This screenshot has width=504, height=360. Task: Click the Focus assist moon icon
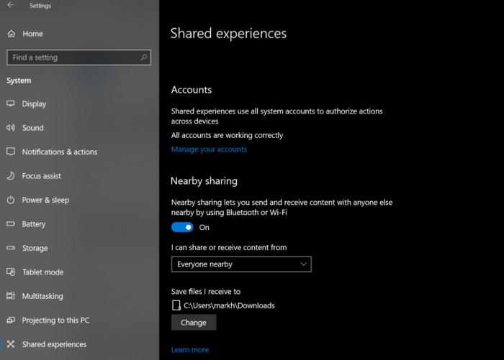[x=11, y=176]
